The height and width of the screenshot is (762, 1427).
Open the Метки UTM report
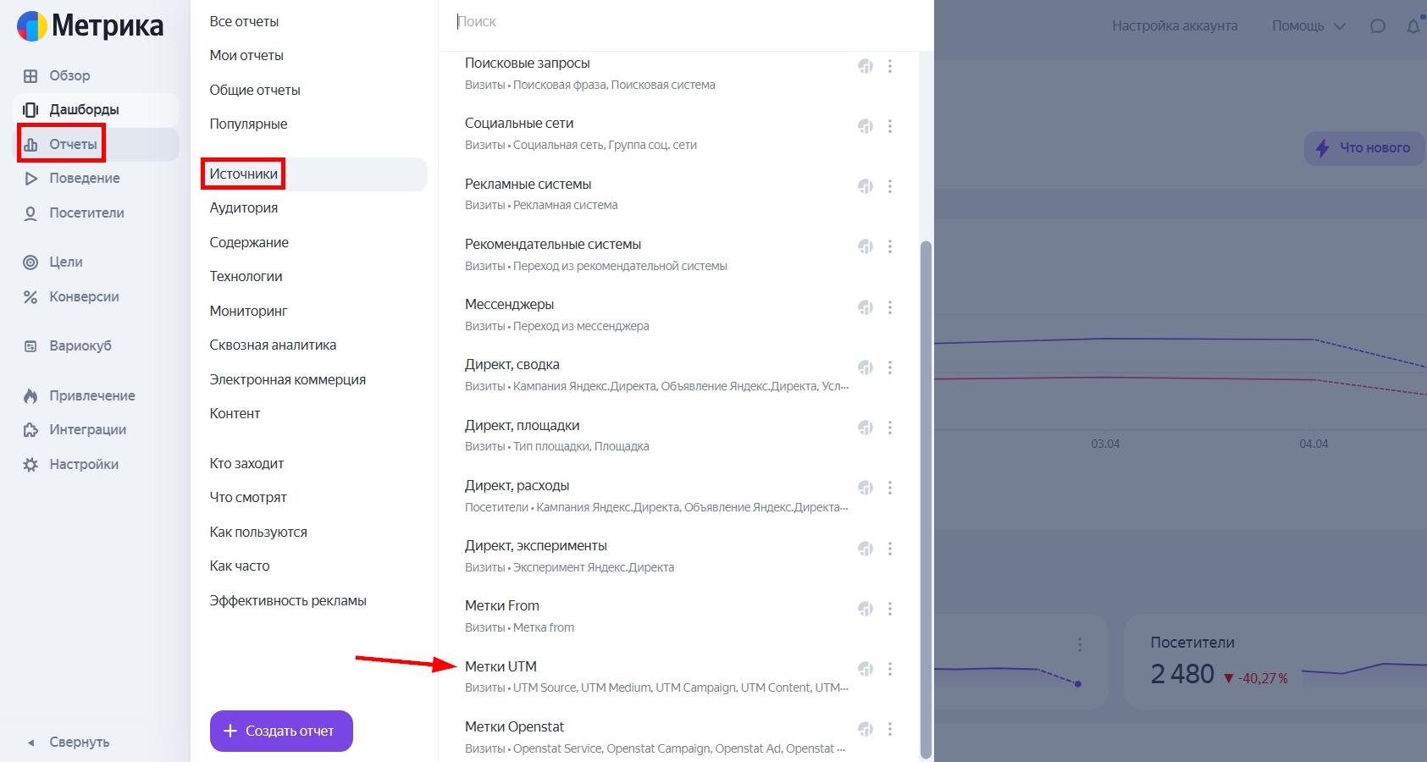pyautogui.click(x=501, y=666)
